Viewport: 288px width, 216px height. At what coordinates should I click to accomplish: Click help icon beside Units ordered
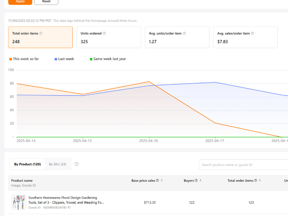click(104, 33)
